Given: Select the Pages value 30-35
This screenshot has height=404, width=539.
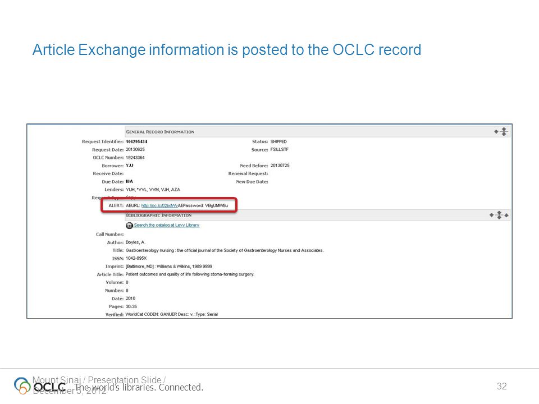Looking at the screenshot, I should pyautogui.click(x=131, y=306).
